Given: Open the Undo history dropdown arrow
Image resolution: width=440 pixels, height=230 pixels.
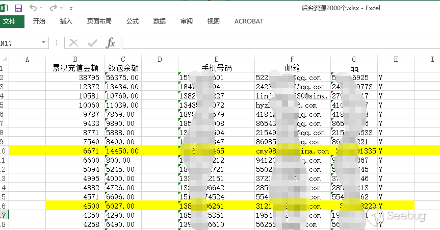Looking at the screenshot, I should pyautogui.click(x=41, y=9).
